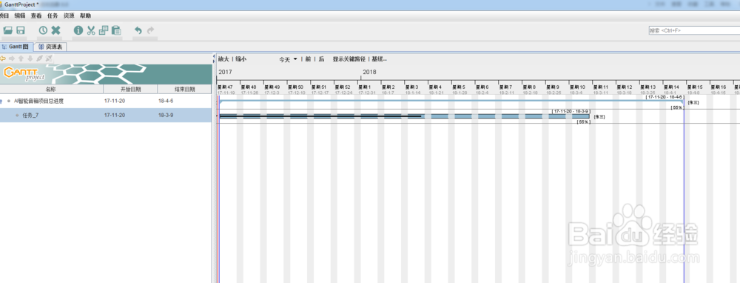This screenshot has height=283, width=740.
Task: Indent task with the grey right arrow
Action: tap(12, 59)
